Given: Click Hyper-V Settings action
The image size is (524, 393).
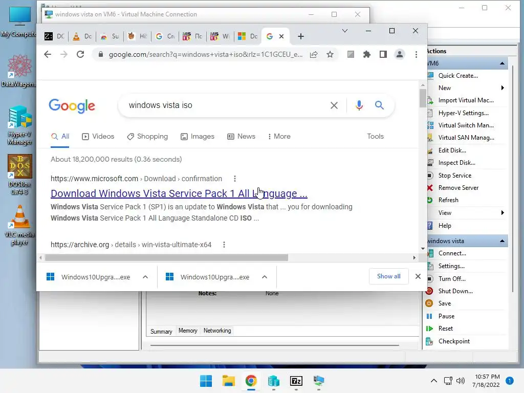Looking at the screenshot, I should coord(463,113).
